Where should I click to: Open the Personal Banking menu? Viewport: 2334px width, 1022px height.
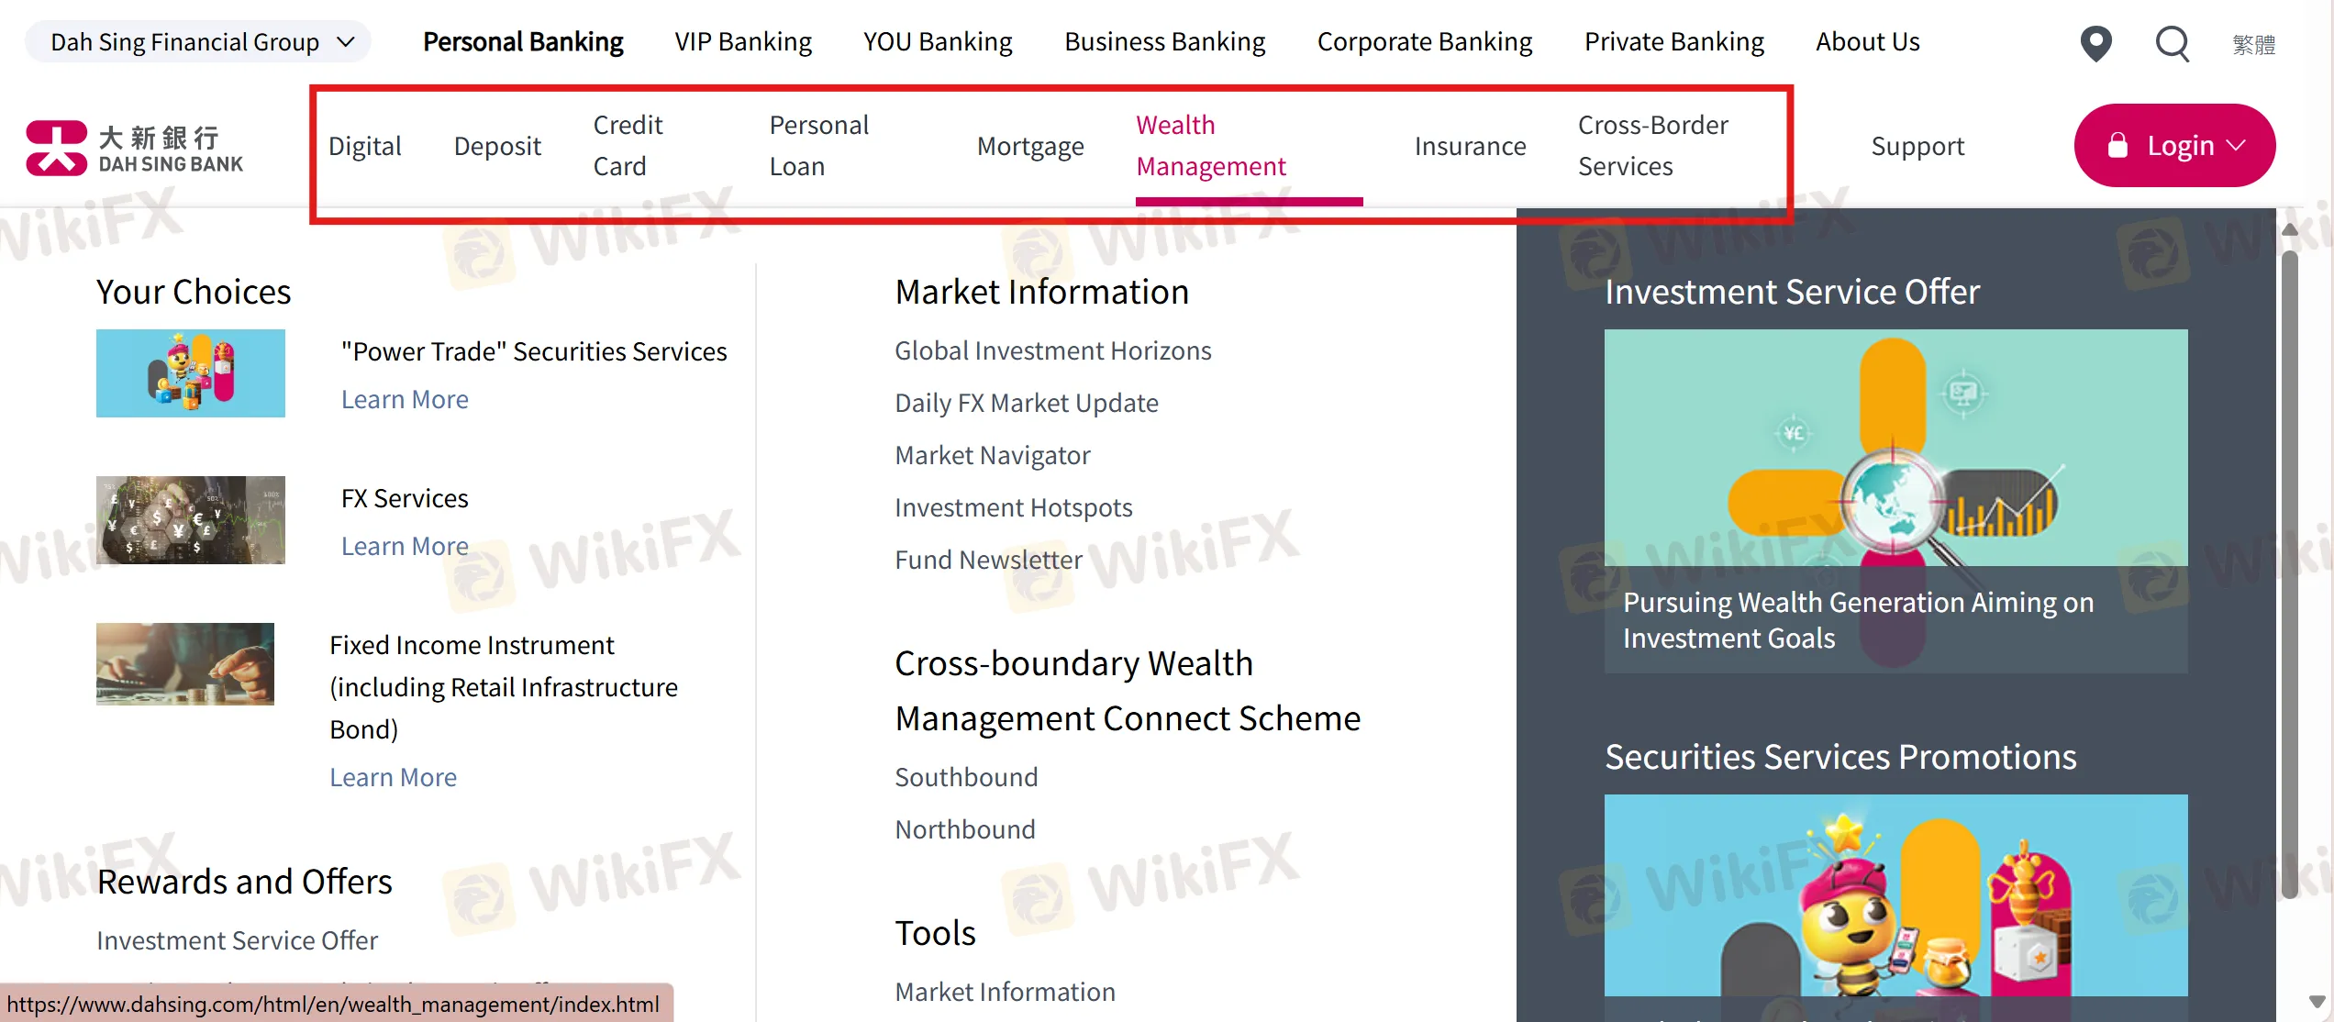523,40
